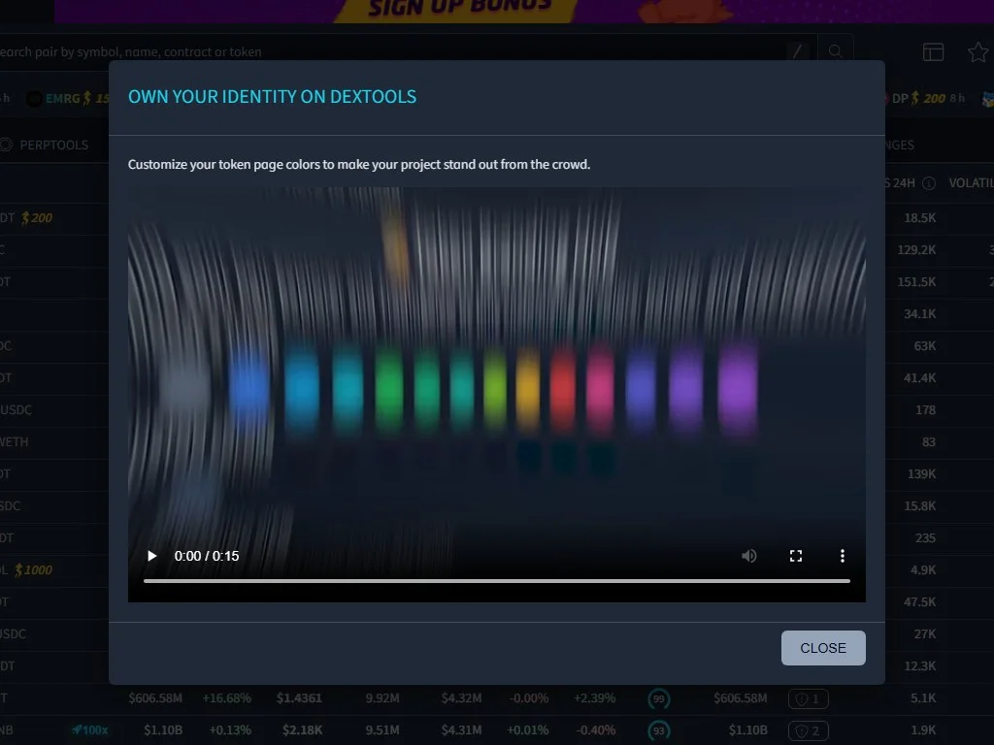Click favorites star icon in header
Image resolution: width=994 pixels, height=745 pixels.
click(978, 52)
